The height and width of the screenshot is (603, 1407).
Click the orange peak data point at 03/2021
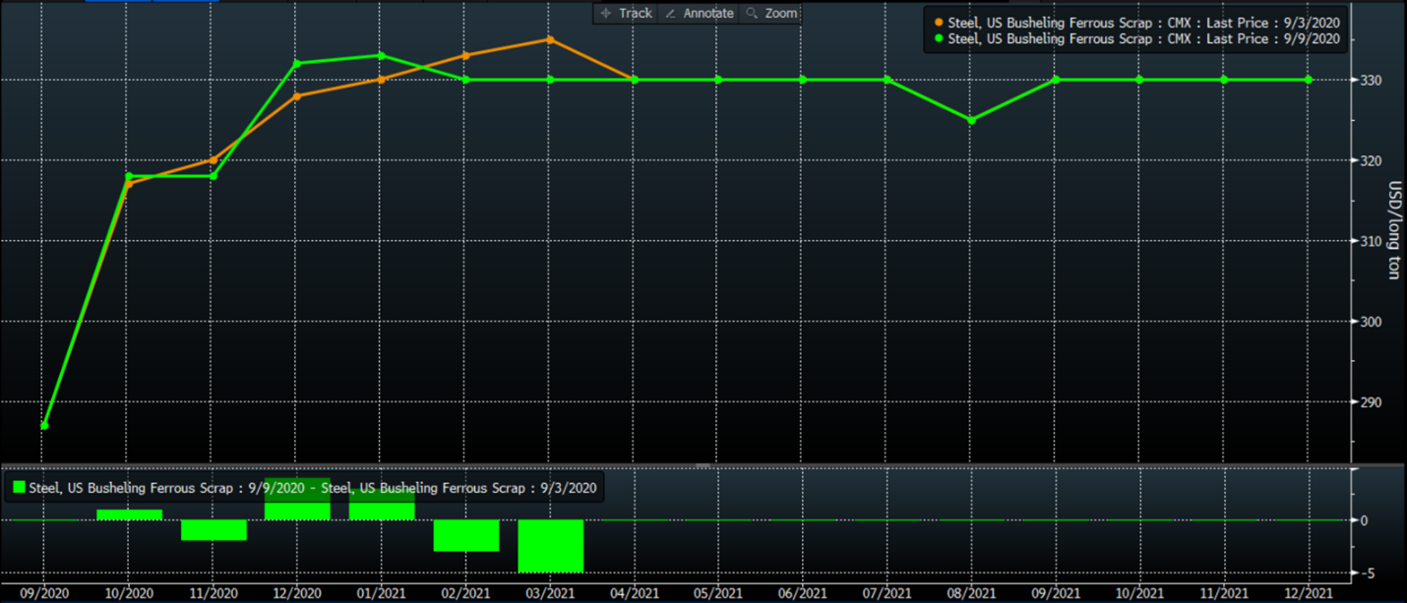pos(550,40)
